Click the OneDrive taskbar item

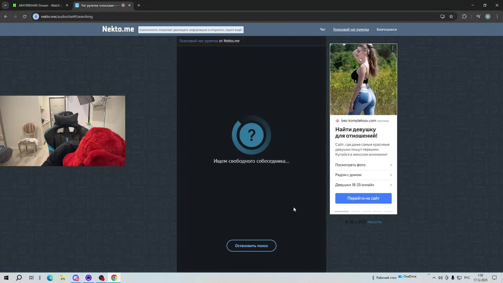point(407,276)
